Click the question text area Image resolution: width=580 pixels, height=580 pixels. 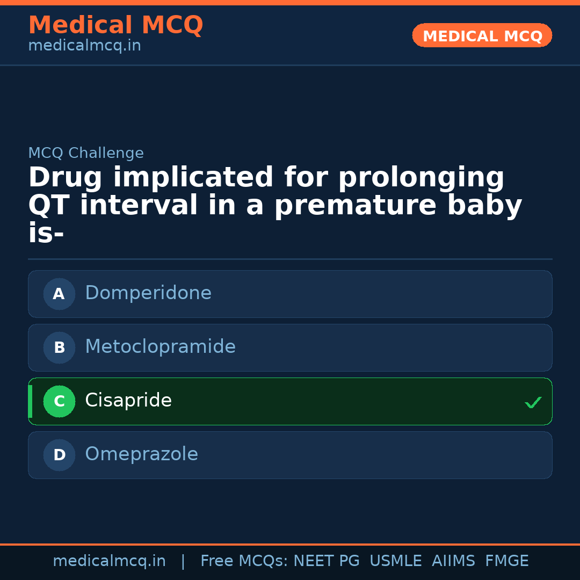[x=275, y=204]
